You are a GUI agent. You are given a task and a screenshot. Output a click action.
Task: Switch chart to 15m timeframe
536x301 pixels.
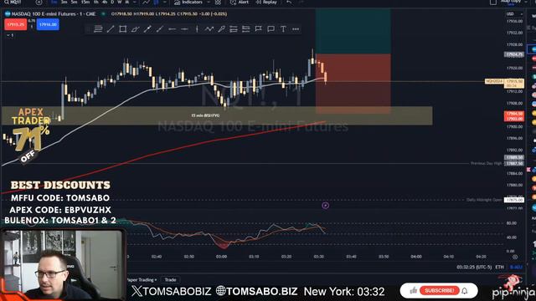click(x=85, y=2)
